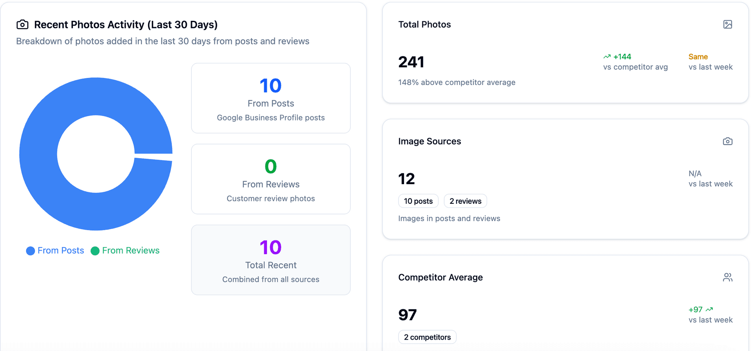Click the '2 competitors' badge

point(427,337)
